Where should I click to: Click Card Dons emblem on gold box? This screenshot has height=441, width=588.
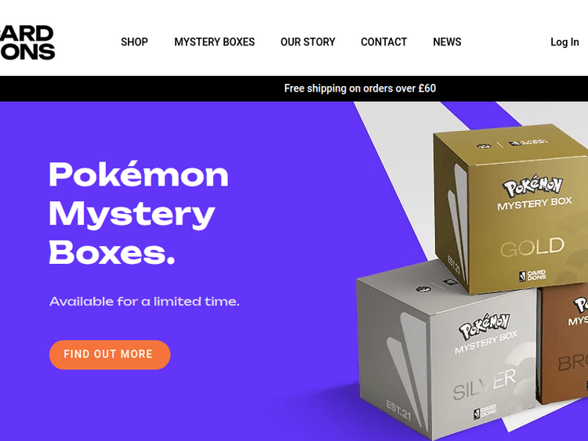click(532, 276)
